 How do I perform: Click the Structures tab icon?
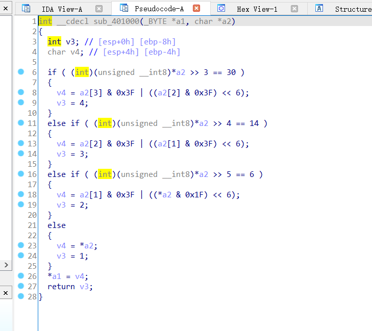point(319,9)
